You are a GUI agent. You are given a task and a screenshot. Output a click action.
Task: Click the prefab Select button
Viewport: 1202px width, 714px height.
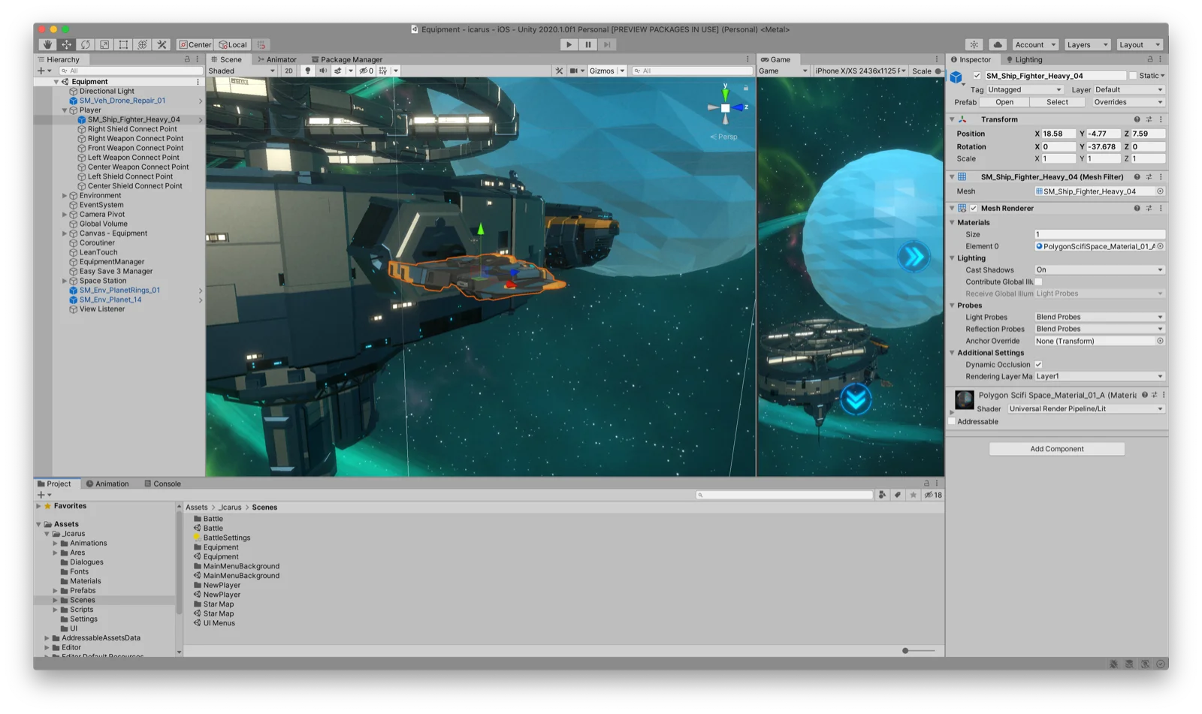coord(1056,101)
